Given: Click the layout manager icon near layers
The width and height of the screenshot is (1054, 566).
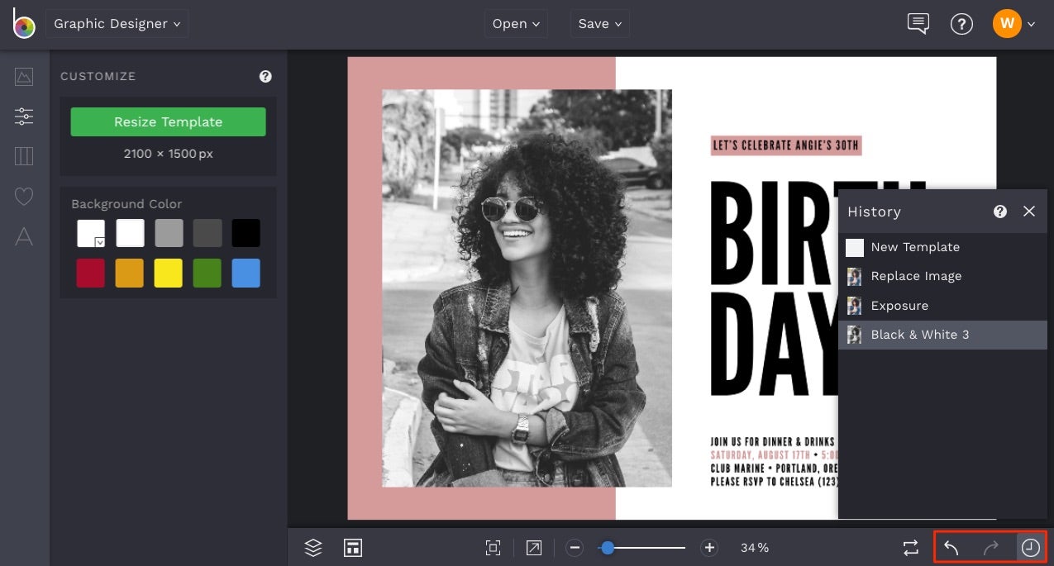Looking at the screenshot, I should [x=353, y=547].
